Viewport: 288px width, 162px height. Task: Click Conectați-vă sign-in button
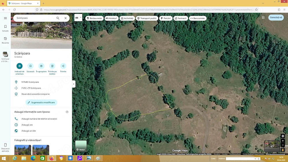[x=276, y=18]
